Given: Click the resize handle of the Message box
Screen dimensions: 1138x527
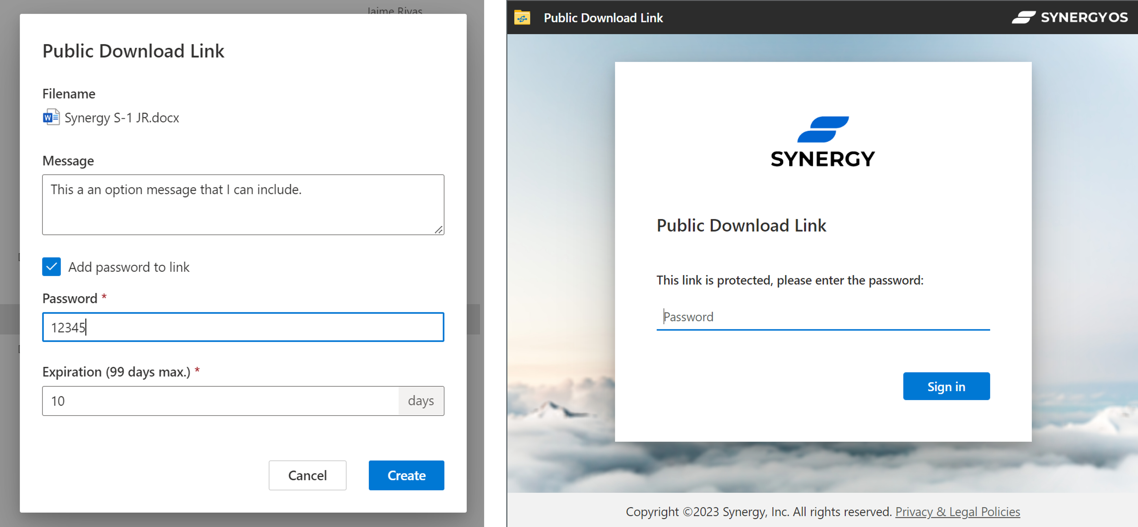Looking at the screenshot, I should point(439,229).
